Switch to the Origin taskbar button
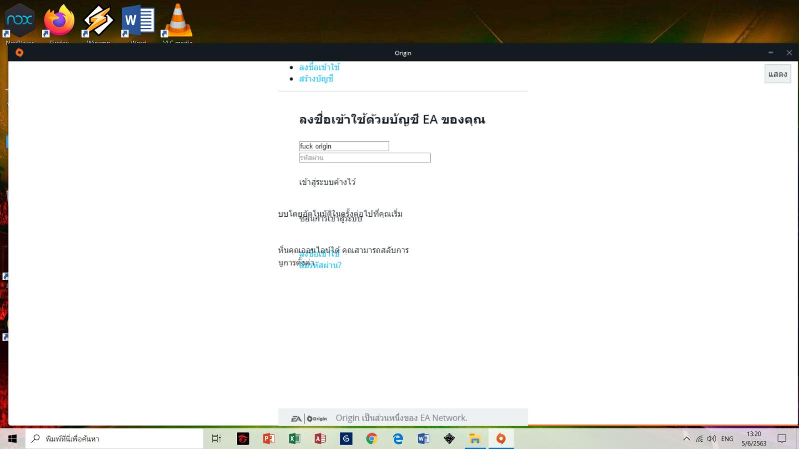Viewport: 799px width, 449px height. [x=501, y=439]
